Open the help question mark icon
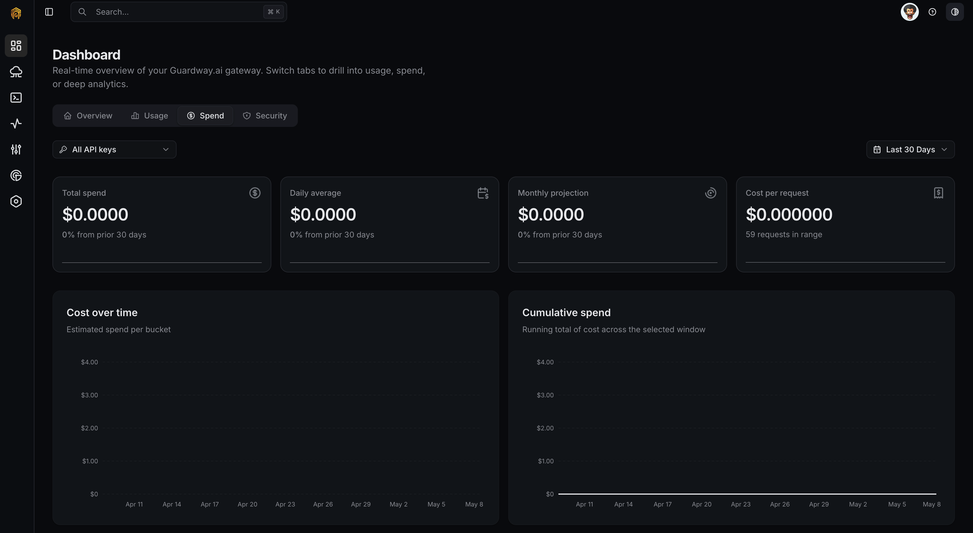 [932, 12]
